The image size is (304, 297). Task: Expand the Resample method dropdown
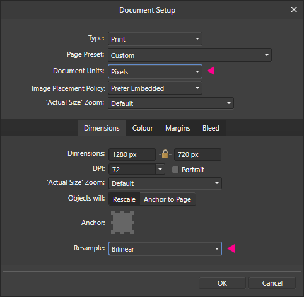coord(165,248)
